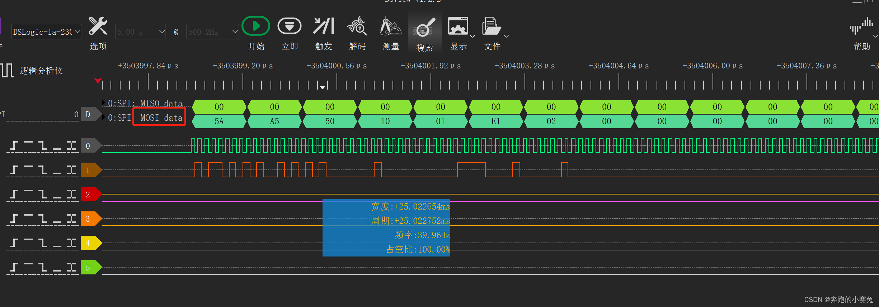Screen dimensions: 879x307
Task: Set high level trigger on channel 0
Action: click(28, 143)
